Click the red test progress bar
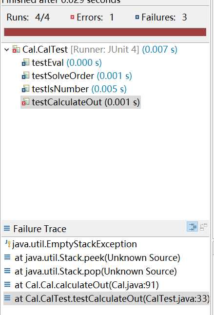This screenshot has height=315, width=214. [x=105, y=32]
